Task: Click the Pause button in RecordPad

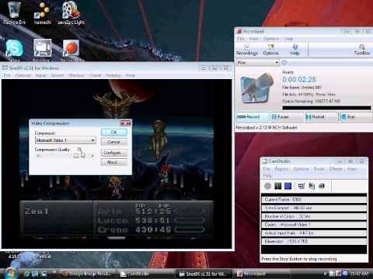Action: coord(288,117)
